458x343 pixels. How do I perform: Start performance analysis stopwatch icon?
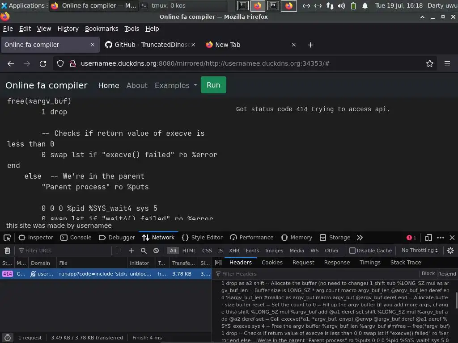7,338
